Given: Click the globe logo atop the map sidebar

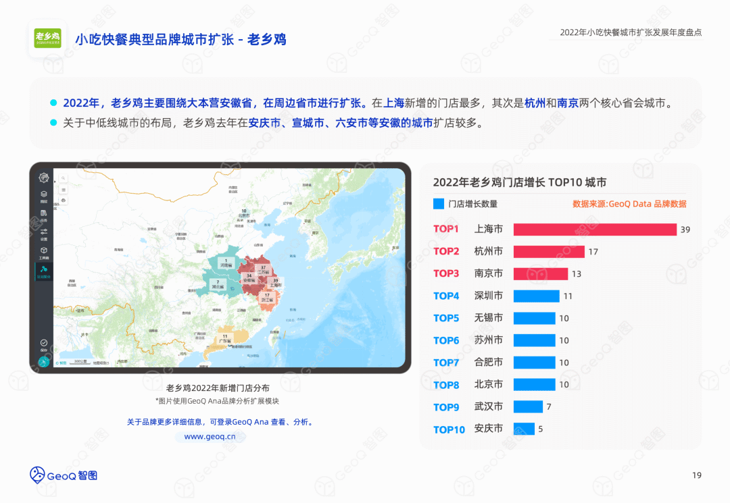Looking at the screenshot, I should [44, 178].
